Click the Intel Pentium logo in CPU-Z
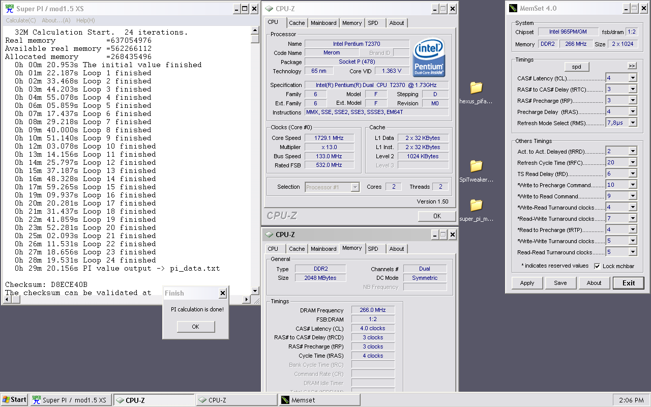Viewport: 651px width, 407px height. (429, 57)
